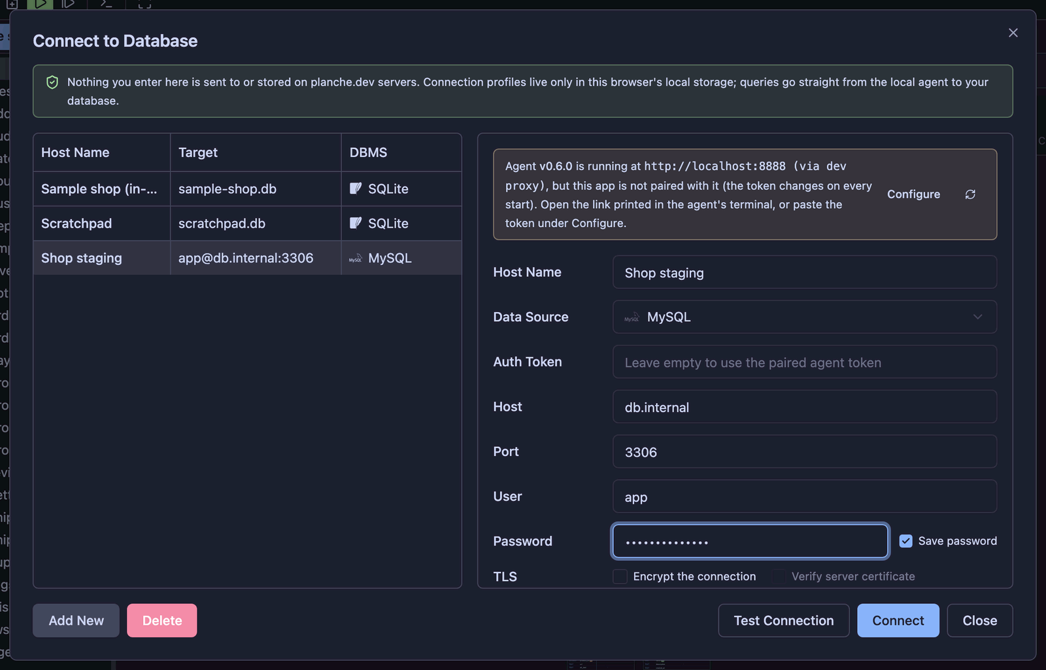Click the Host Name column header

(102, 152)
